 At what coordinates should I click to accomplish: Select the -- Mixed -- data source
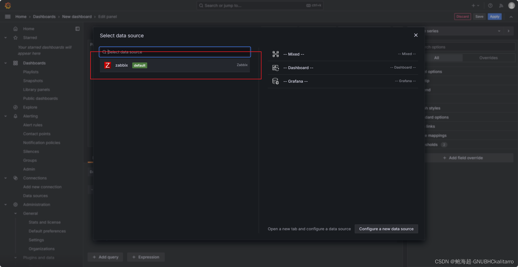coord(343,54)
